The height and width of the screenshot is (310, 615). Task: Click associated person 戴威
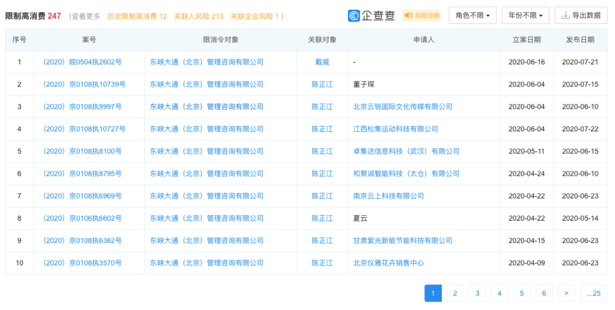coord(322,62)
